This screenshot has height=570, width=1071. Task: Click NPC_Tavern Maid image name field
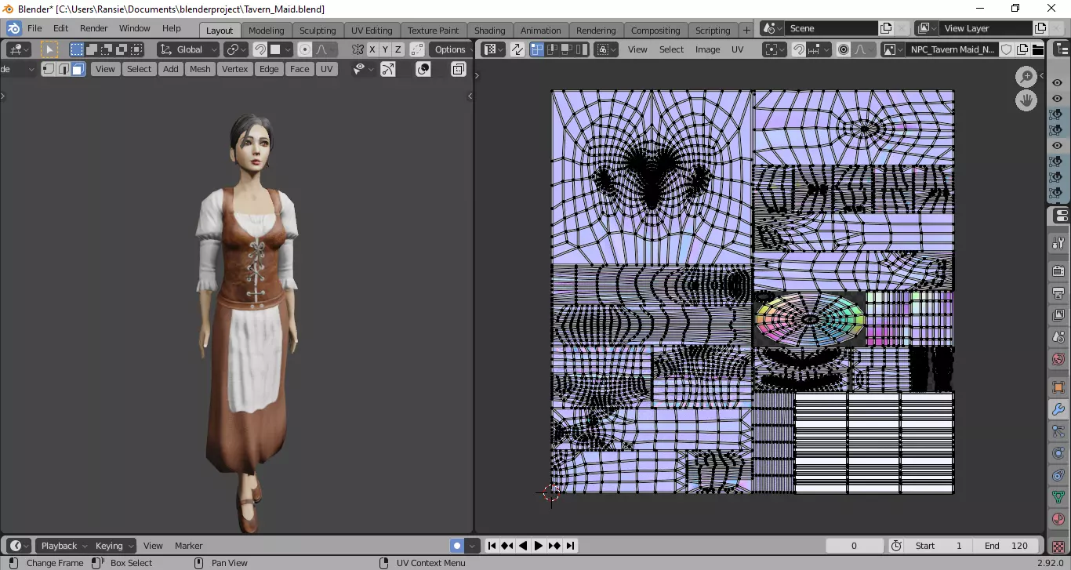pyautogui.click(x=952, y=49)
